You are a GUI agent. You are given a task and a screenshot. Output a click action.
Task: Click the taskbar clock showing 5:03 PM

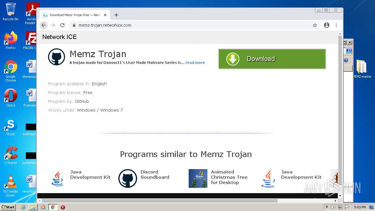(x=360, y=207)
